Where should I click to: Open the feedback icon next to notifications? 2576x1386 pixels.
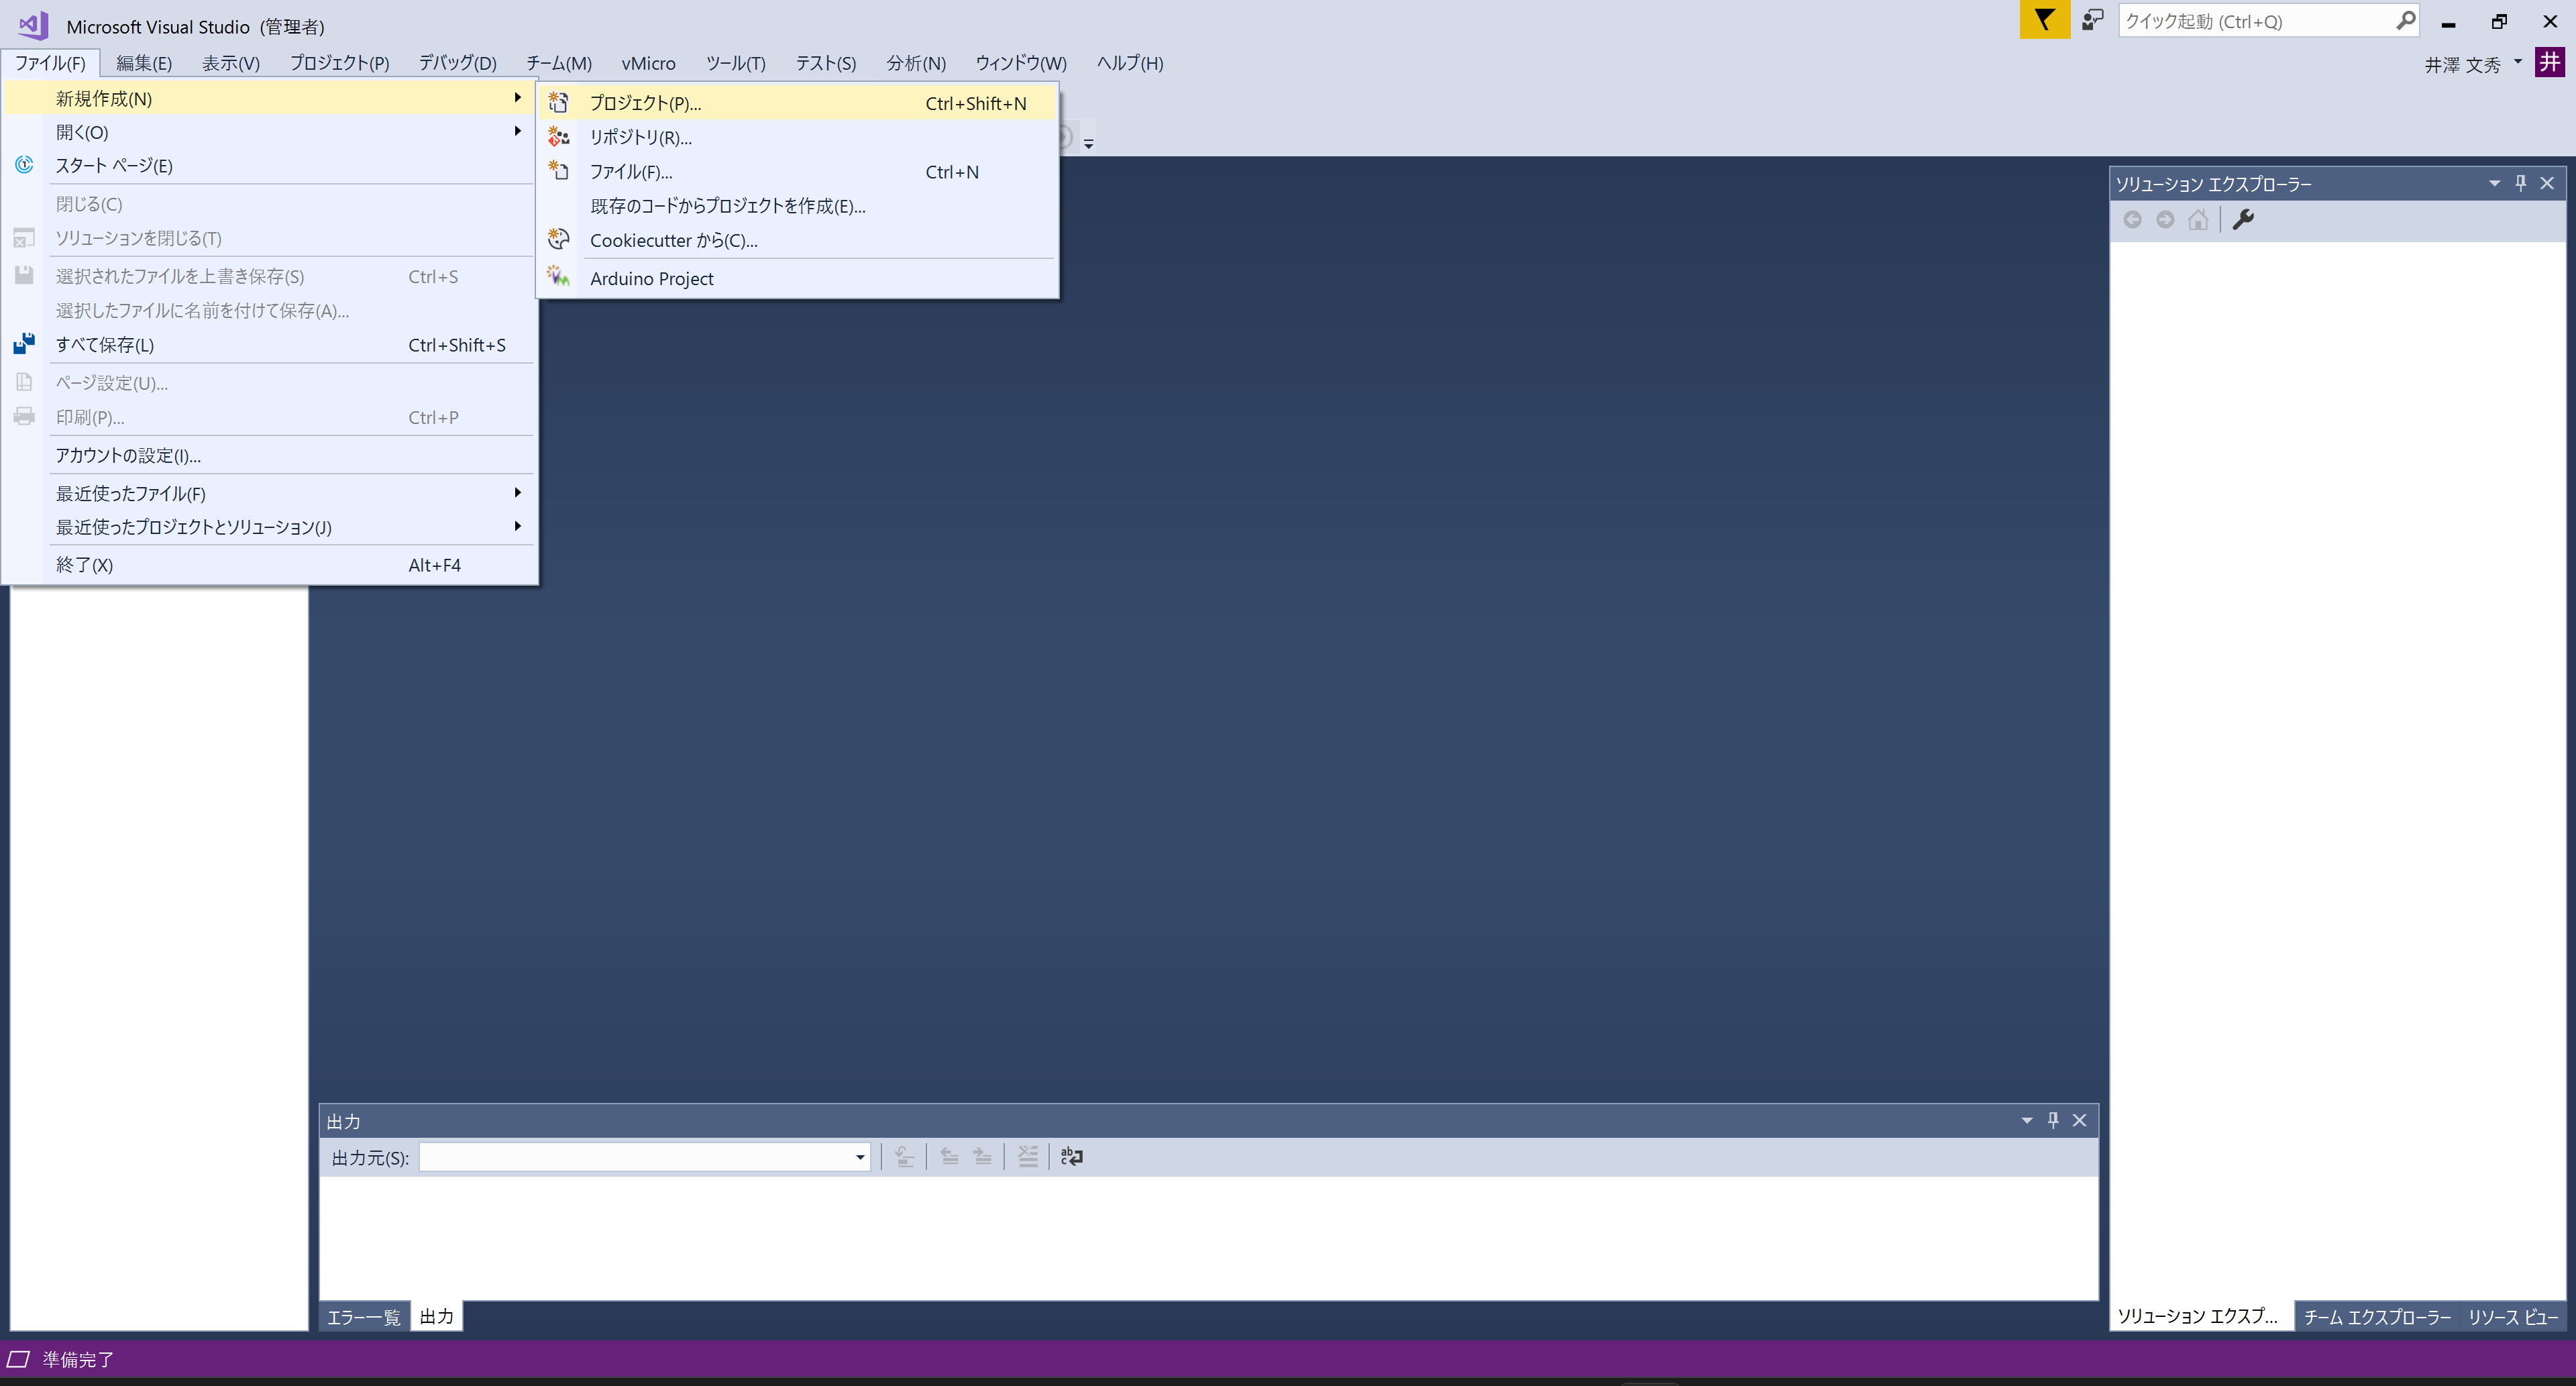[x=2092, y=20]
